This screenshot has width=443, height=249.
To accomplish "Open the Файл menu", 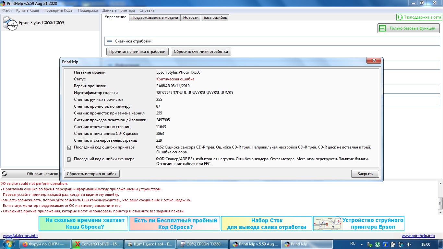I will (x=7, y=10).
